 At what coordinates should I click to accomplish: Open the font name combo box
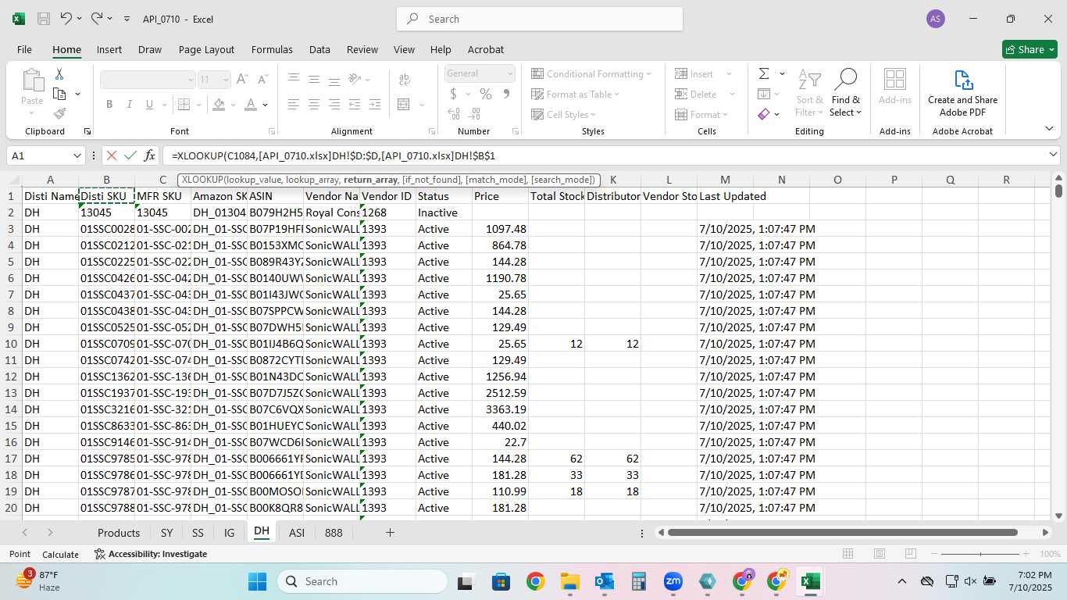click(x=148, y=80)
